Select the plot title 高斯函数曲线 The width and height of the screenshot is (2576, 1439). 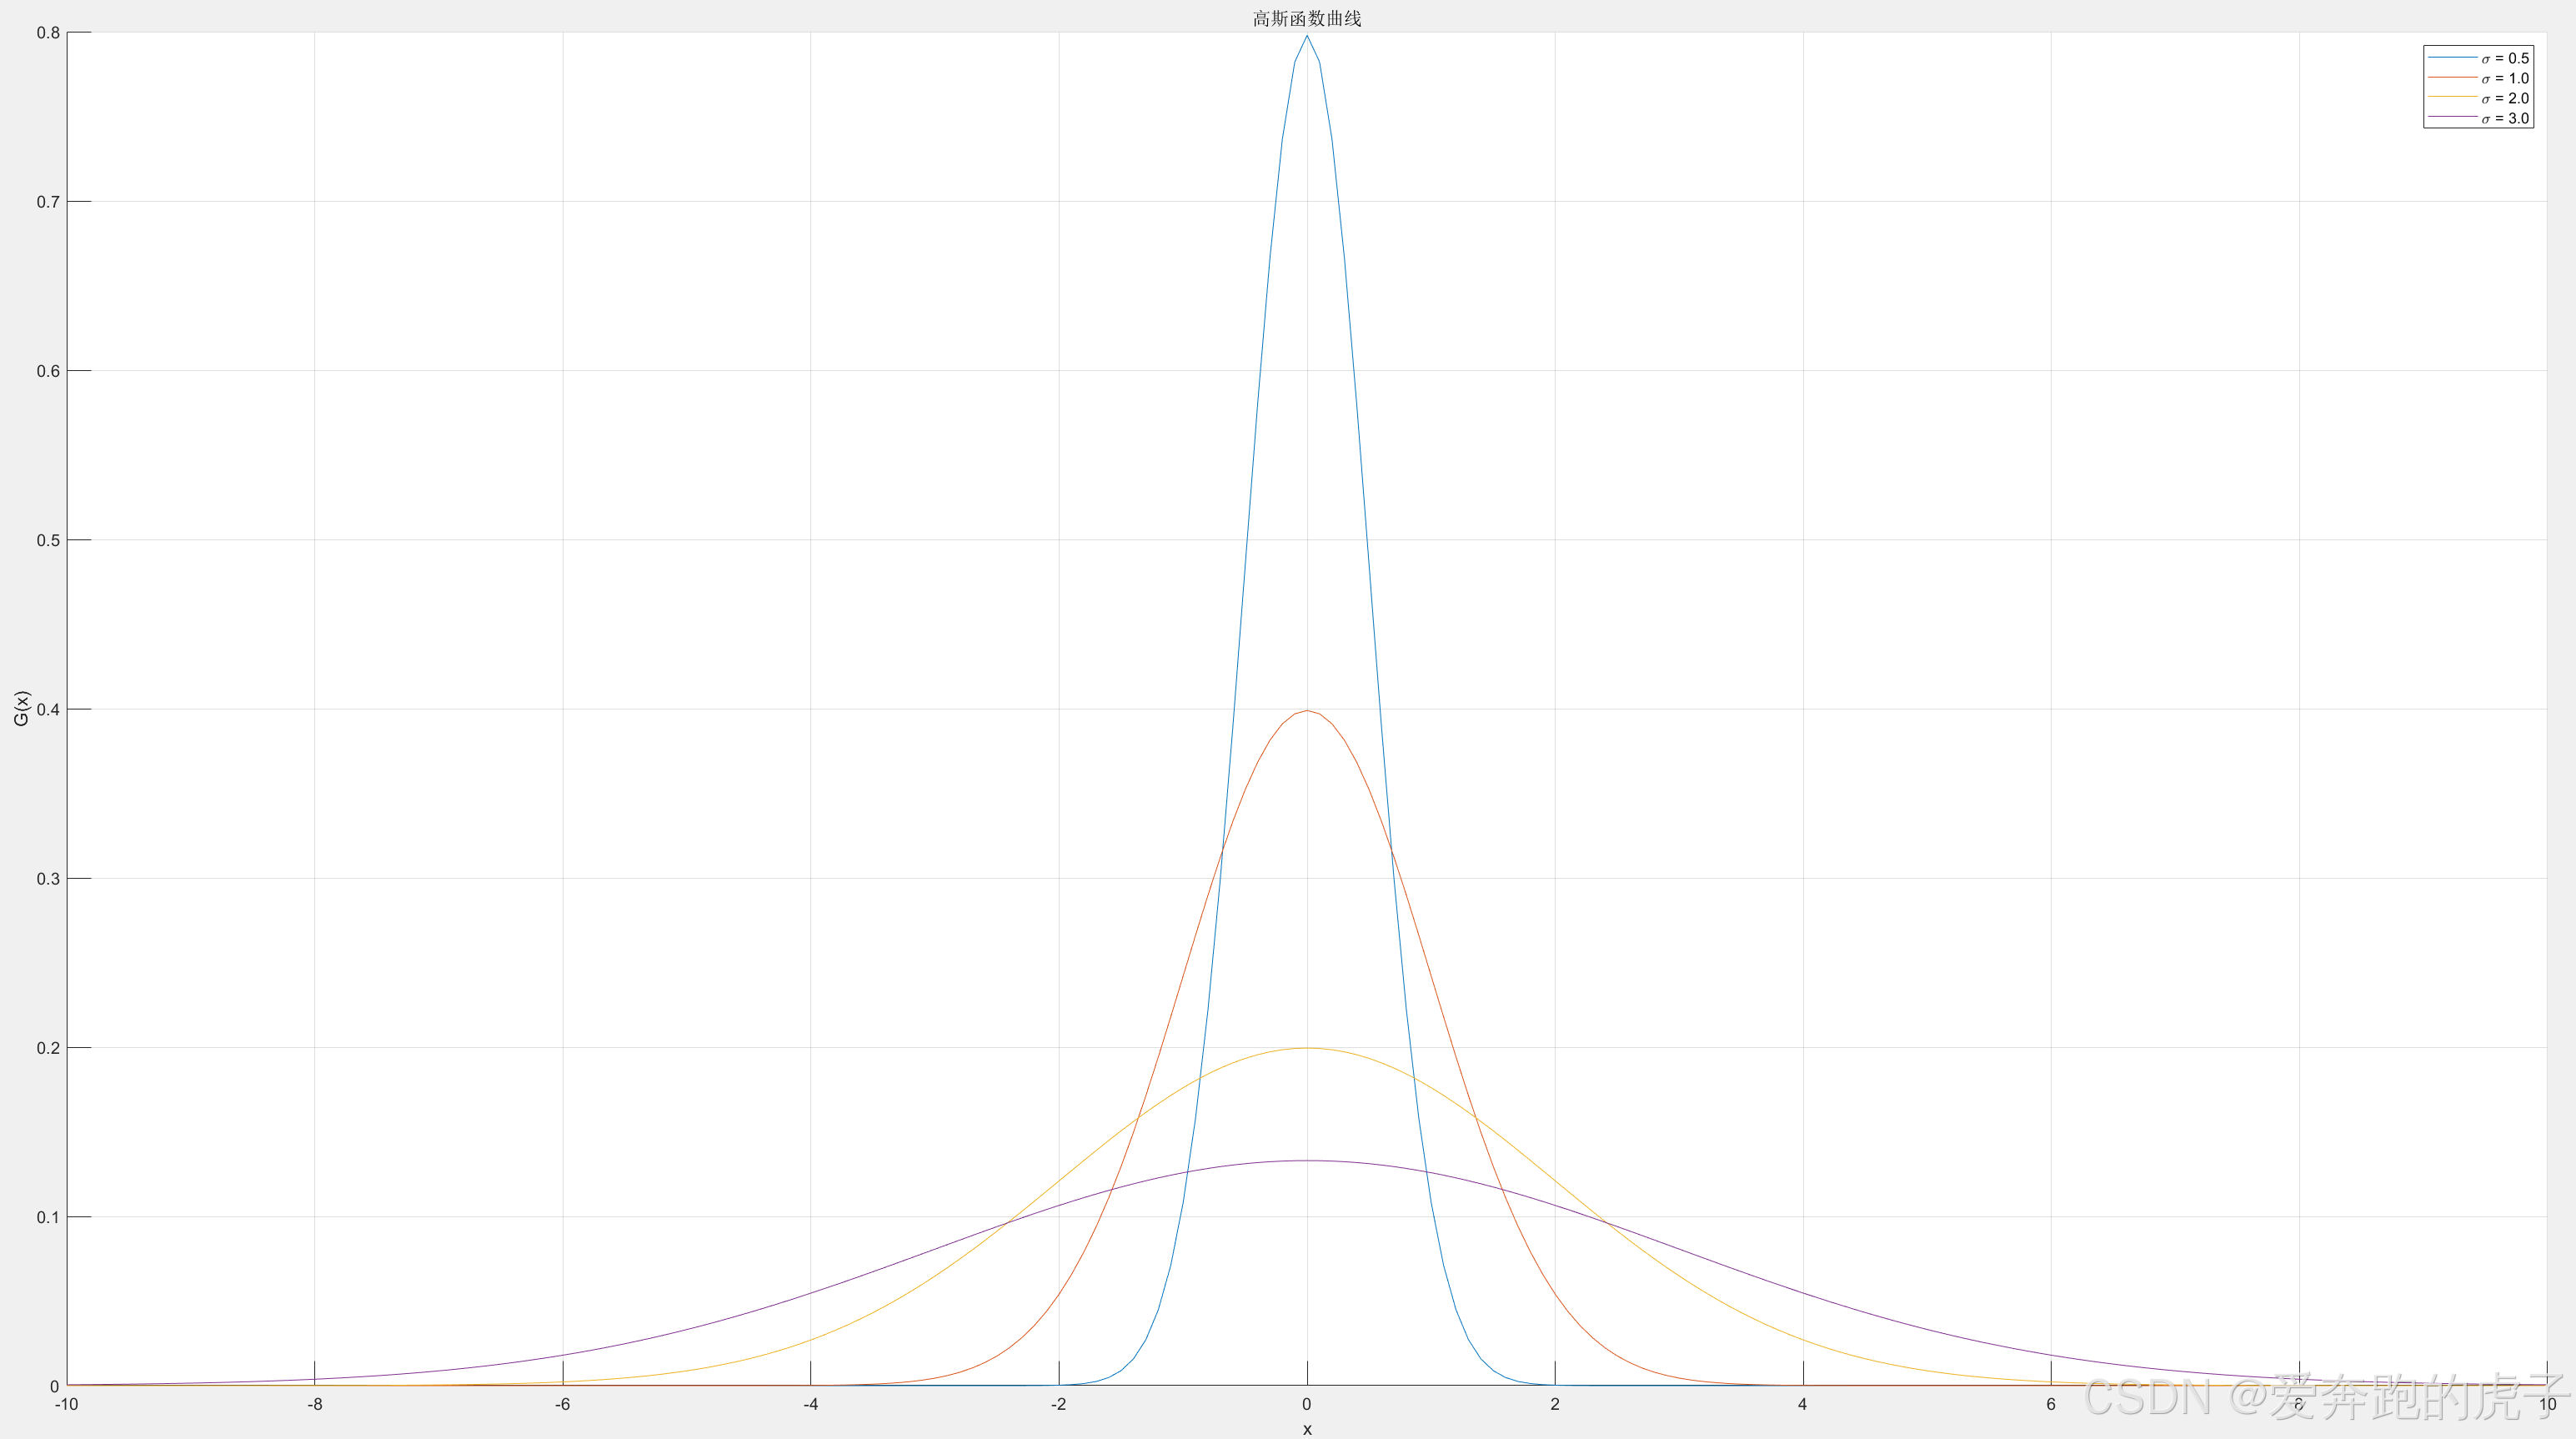[x=1306, y=19]
